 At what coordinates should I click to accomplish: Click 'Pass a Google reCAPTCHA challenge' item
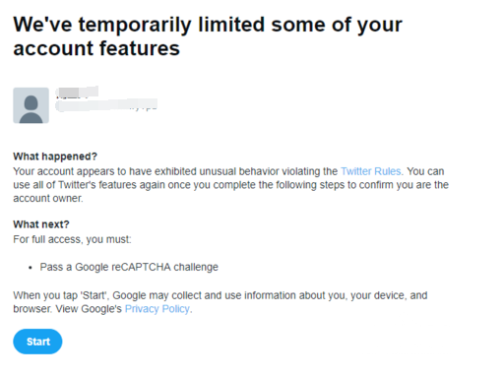click(x=129, y=267)
